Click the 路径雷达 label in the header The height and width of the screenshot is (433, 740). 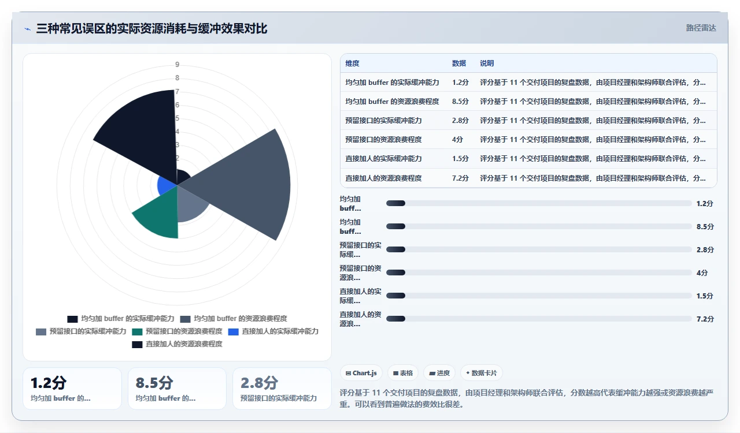click(701, 28)
